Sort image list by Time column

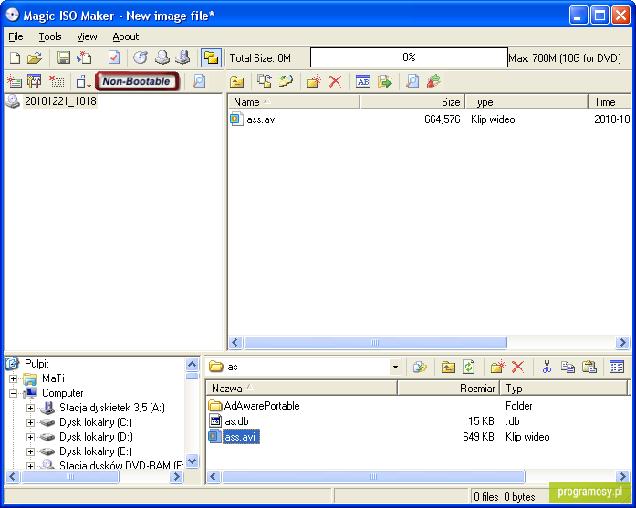610,102
